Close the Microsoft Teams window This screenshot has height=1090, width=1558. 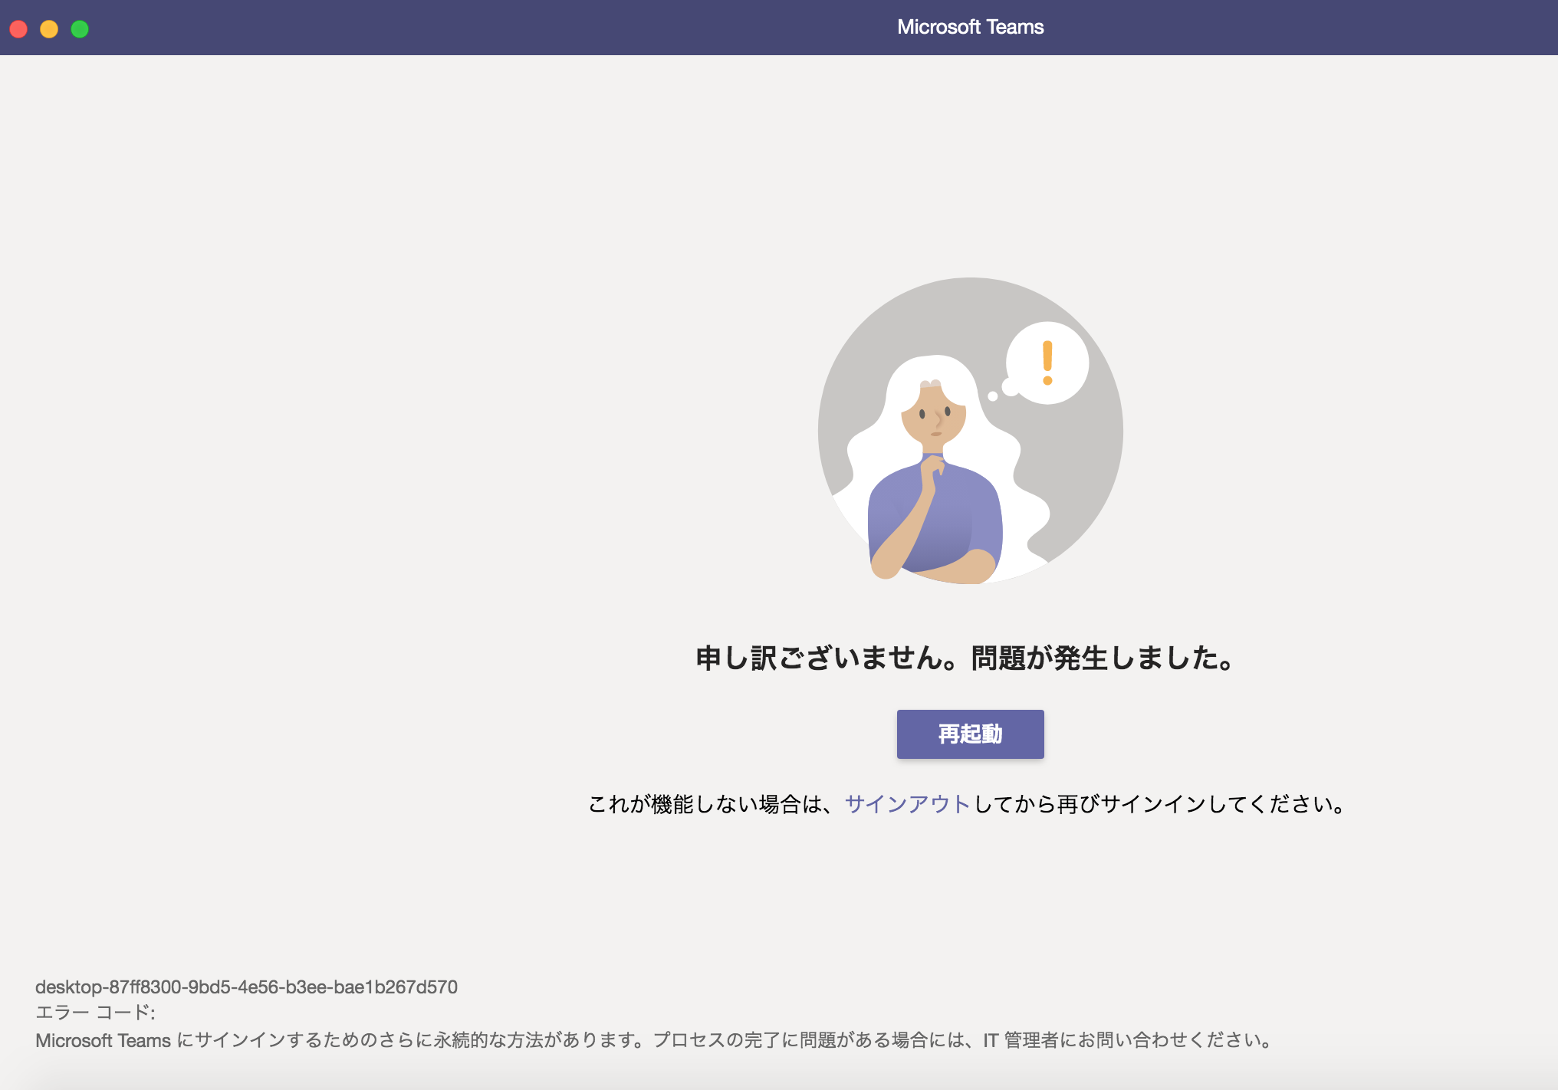coord(18,29)
